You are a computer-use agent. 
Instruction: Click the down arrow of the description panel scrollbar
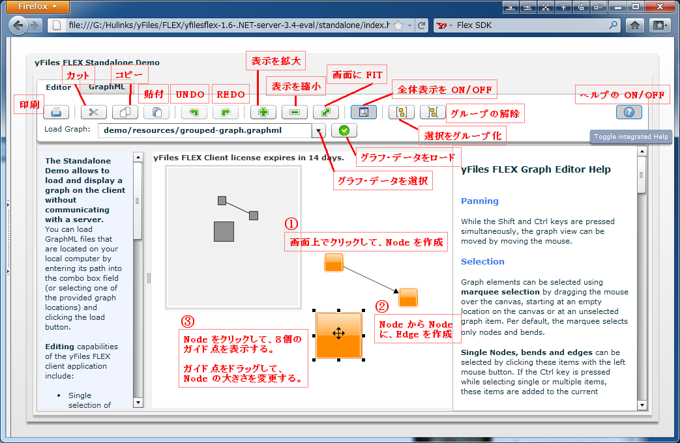point(138,403)
